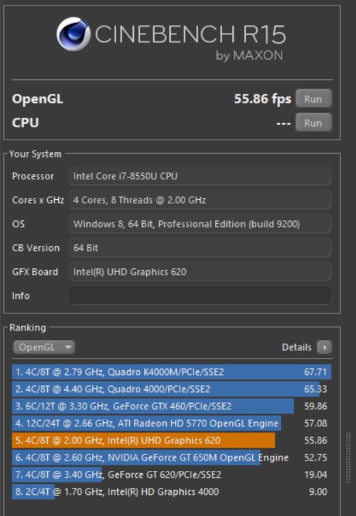Screen dimensions: 356x516
Task: Select ranking row 8 Intel HD Graphics 4000
Action: (172, 492)
